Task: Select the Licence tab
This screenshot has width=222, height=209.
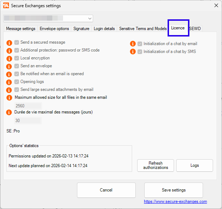Action: pyautogui.click(x=178, y=28)
